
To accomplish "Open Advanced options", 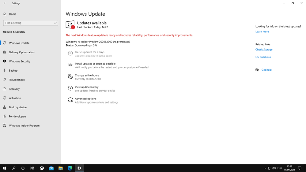I will point(85,99).
